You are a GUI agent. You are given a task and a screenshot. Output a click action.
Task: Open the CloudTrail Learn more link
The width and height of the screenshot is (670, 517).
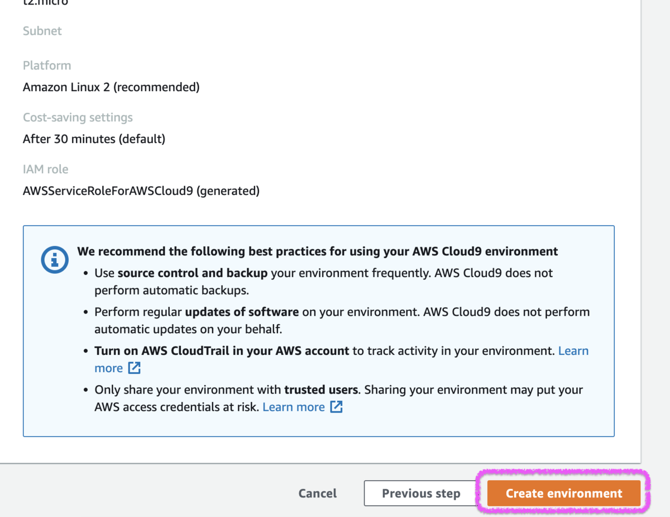click(x=573, y=351)
